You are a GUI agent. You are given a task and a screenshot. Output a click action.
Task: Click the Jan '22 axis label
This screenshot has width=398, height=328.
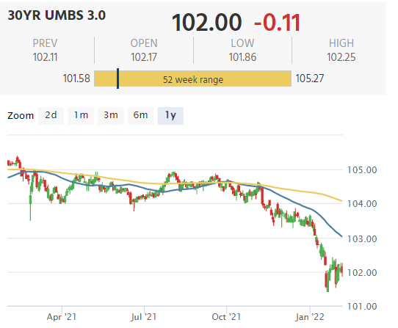pyautogui.click(x=310, y=317)
